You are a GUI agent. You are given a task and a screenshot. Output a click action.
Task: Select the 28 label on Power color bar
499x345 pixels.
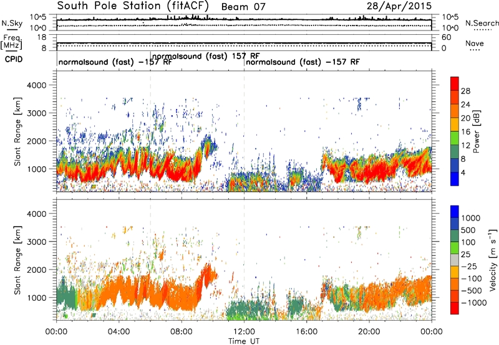pyautogui.click(x=465, y=91)
